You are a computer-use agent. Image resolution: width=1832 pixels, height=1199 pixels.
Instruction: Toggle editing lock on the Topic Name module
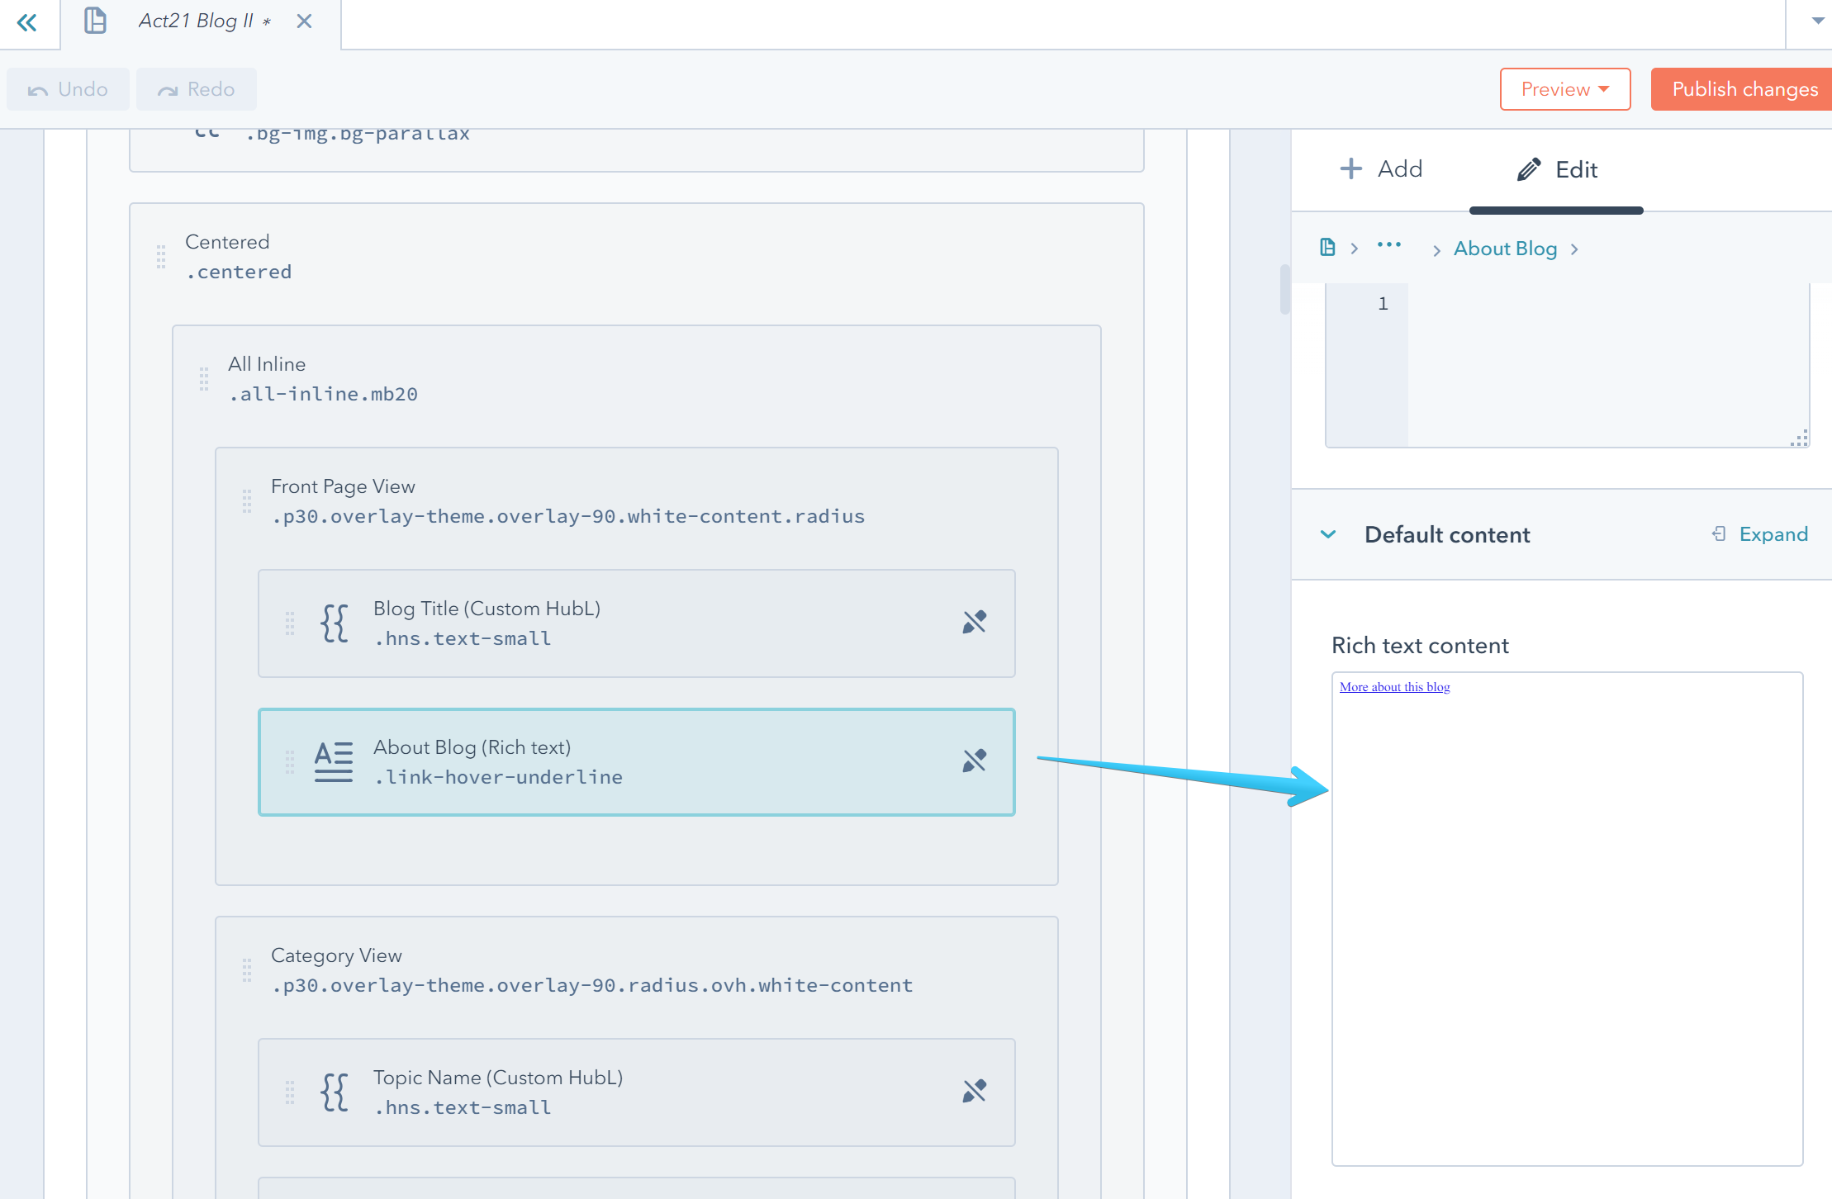(x=975, y=1091)
